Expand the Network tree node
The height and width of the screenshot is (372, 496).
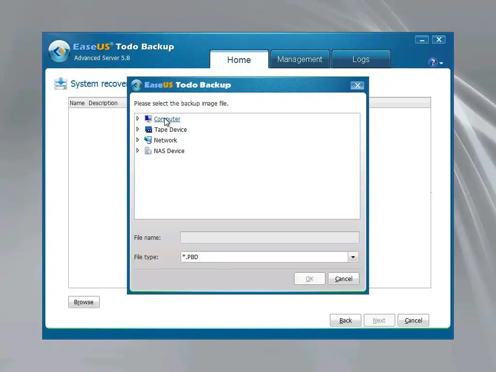tap(138, 140)
